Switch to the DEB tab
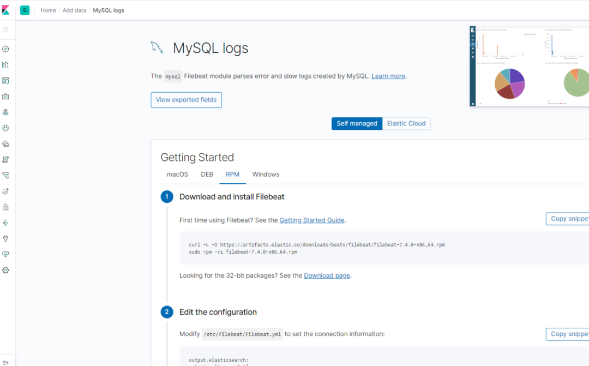 207,175
